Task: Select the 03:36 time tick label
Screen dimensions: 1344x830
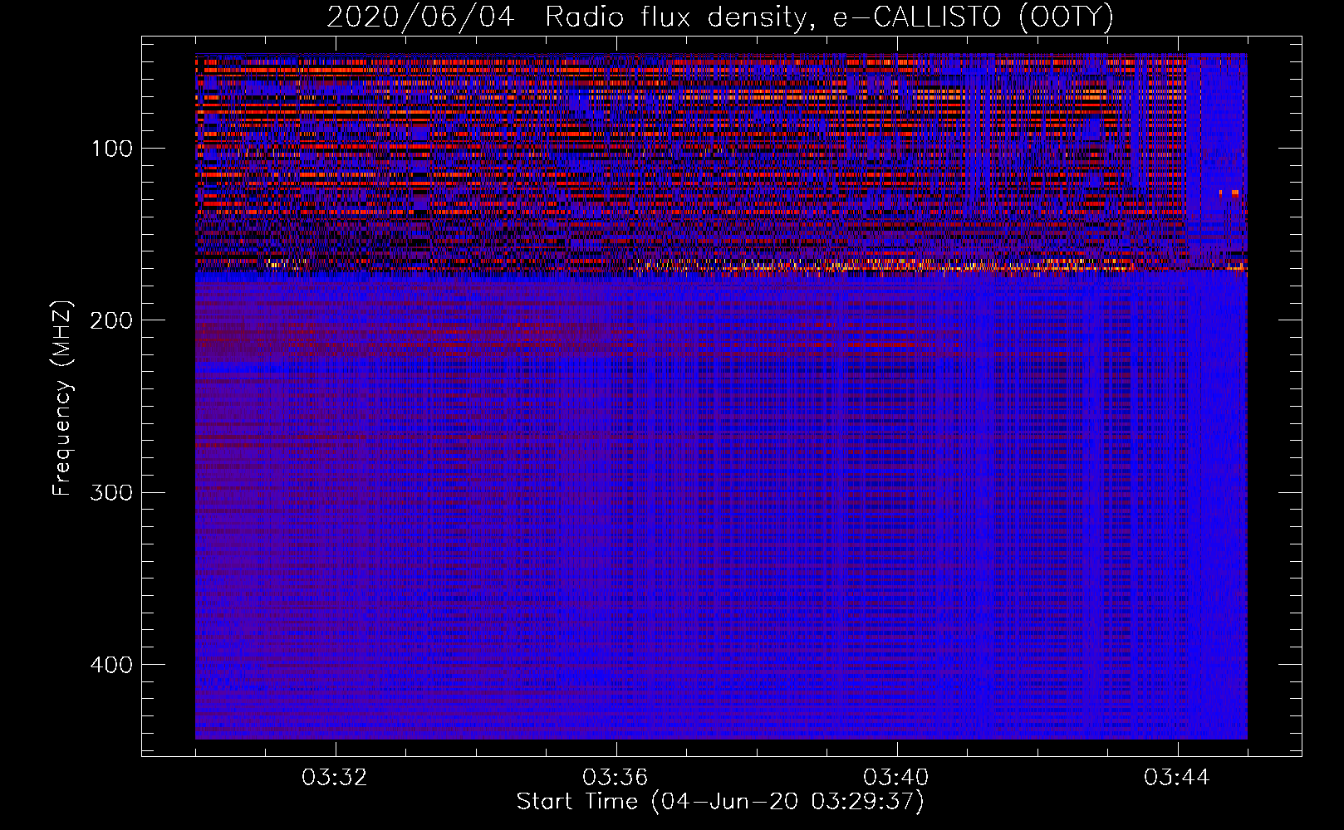Action: point(616,778)
